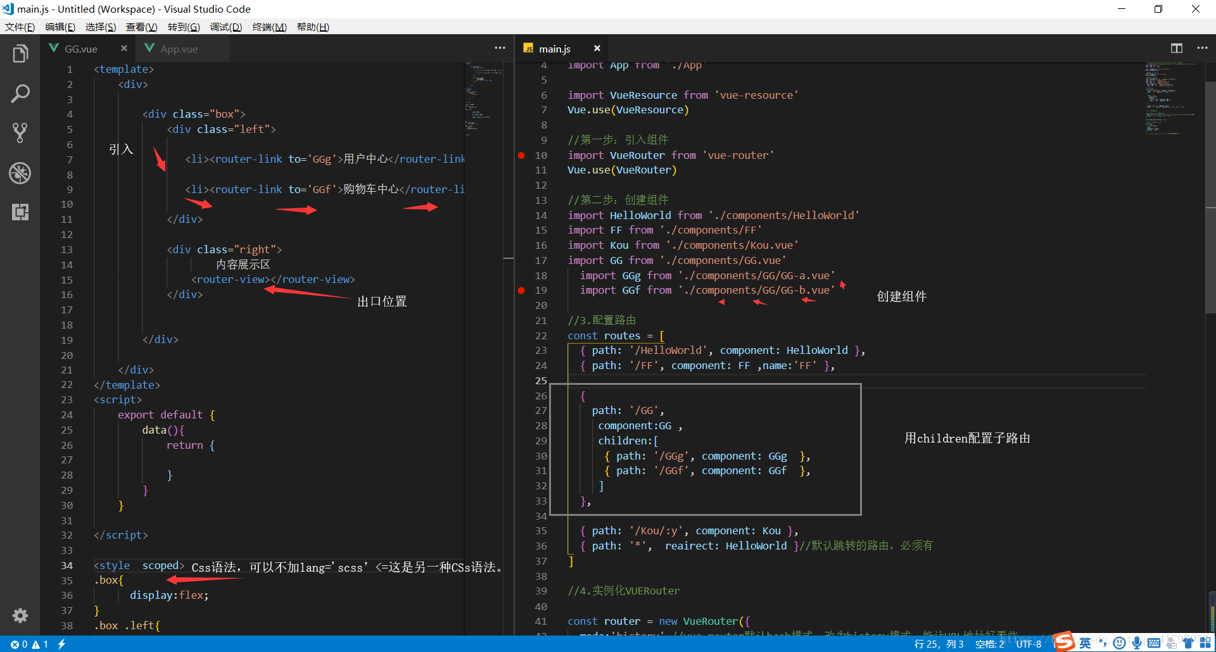Close the main.js tab
Image resolution: width=1216 pixels, height=652 pixels.
pos(597,48)
